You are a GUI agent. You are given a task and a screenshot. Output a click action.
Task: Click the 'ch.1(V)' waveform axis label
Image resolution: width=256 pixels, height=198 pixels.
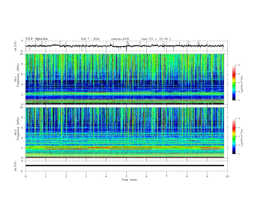pyautogui.click(x=16, y=46)
